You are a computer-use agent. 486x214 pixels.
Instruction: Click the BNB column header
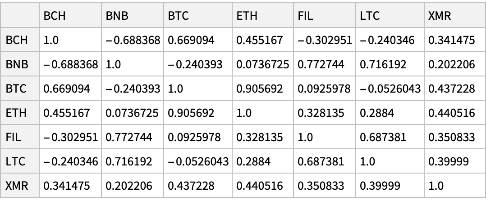pyautogui.click(x=117, y=17)
